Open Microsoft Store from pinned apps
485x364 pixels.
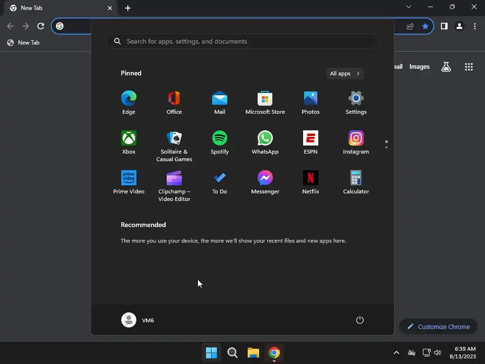(265, 102)
